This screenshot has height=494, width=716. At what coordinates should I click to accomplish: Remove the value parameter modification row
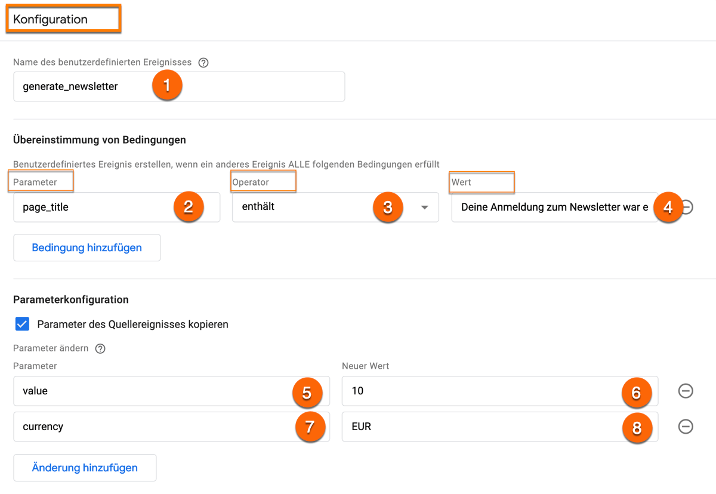coord(686,392)
